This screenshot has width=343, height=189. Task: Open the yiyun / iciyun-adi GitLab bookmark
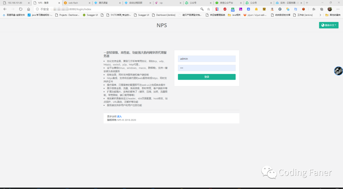255,15
